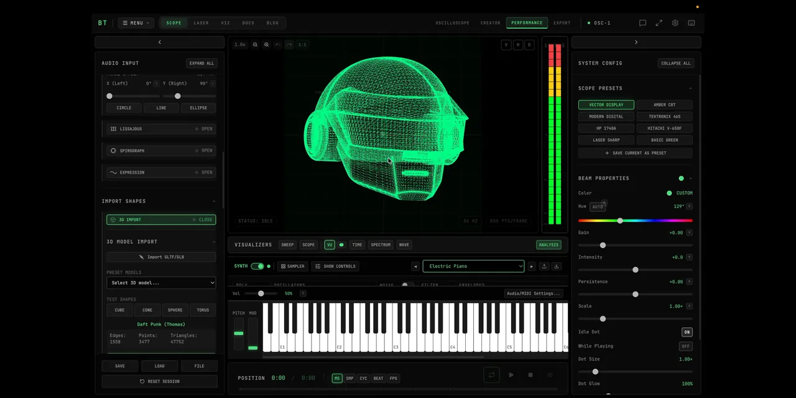Viewport: 796px width, 398px height.
Task: Click the green dot next to VU
Action: tap(341, 245)
